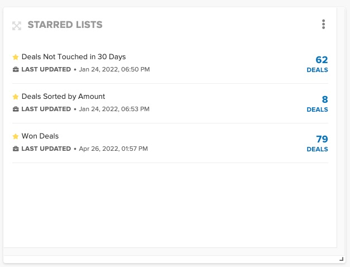Image resolution: width=350 pixels, height=267 pixels.
Task: Click the widget resize handle corner
Action: pos(341,259)
